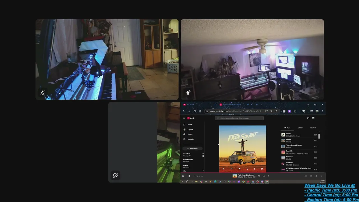Image resolution: width=359 pixels, height=202 pixels.
Task: Switch to the LYRICS tab
Action: [300, 128]
